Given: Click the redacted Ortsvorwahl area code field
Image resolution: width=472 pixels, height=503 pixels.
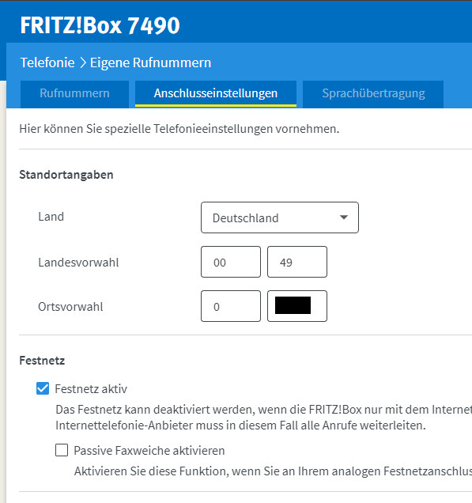Looking at the screenshot, I should [297, 306].
